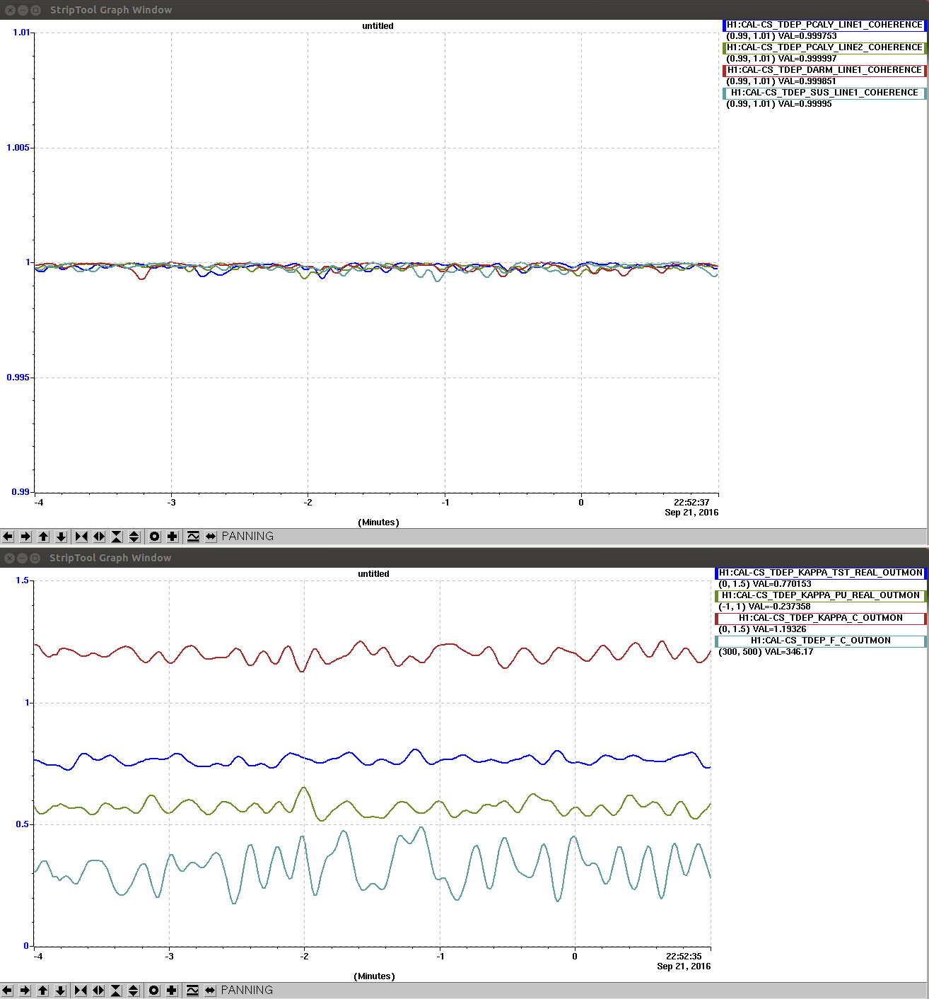929x999 pixels.
Task: Click the vertical hourglass zoom icon, bottom graph toolbar
Action: (x=116, y=991)
